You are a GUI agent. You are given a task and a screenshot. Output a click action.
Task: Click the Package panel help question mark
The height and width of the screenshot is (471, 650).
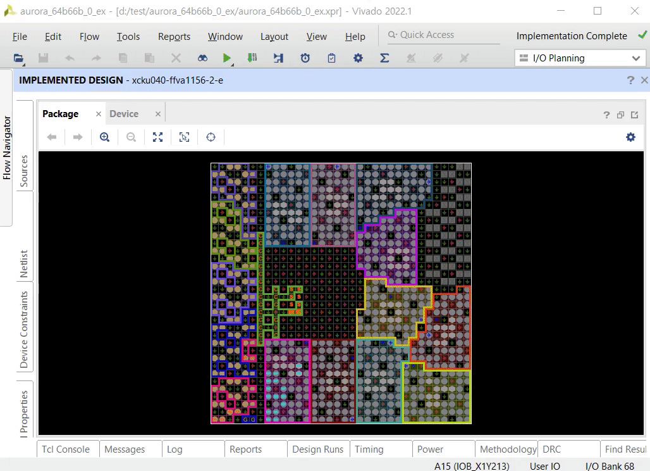(x=606, y=115)
